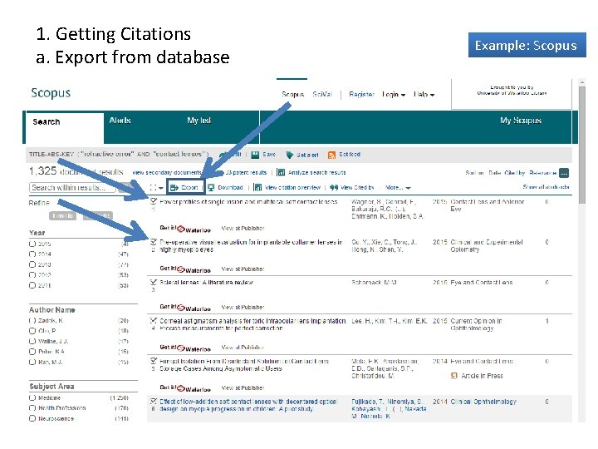Check the Fungal Isolation result checkbox

(154, 361)
